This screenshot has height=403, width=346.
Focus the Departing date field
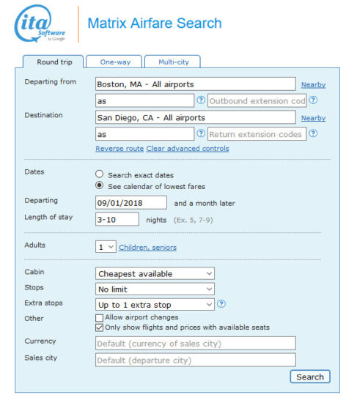click(x=131, y=203)
